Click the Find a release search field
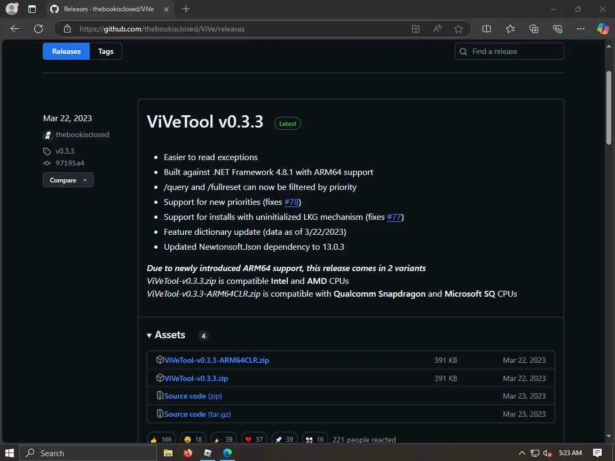Image resolution: width=615 pixels, height=461 pixels. tap(509, 51)
